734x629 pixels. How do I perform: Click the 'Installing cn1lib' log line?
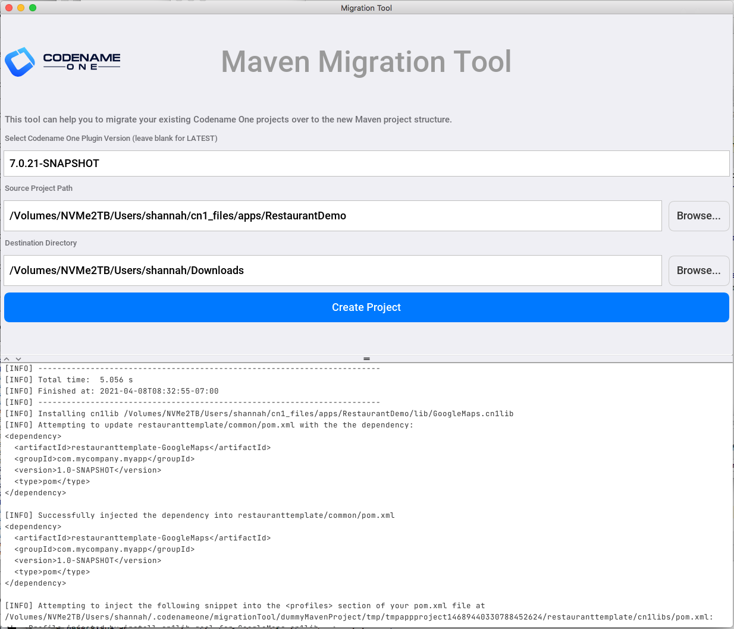point(259,414)
